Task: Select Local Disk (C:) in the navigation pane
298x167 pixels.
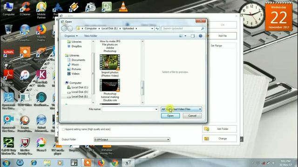Action: 78,87
